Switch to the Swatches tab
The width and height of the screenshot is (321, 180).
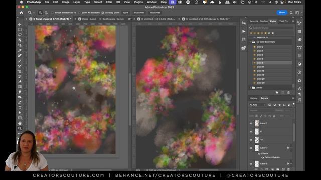254,21
